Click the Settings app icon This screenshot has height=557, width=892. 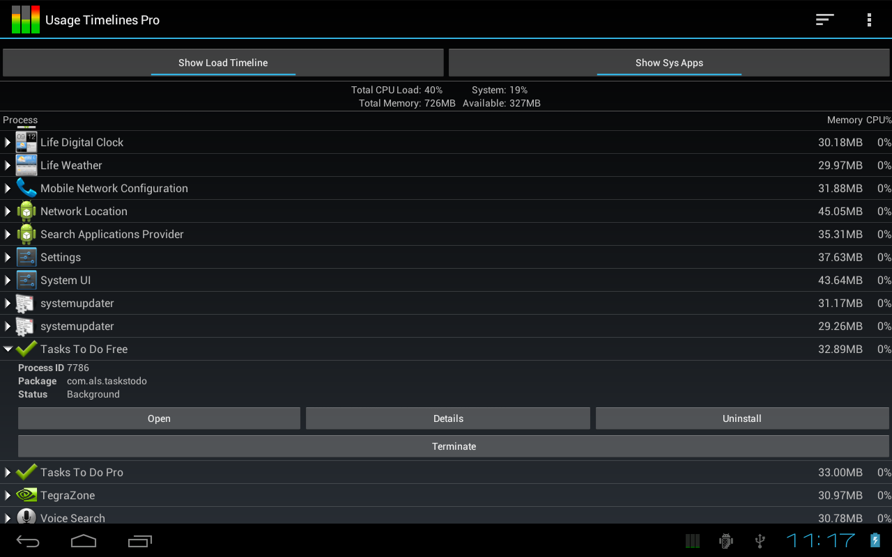(26, 257)
